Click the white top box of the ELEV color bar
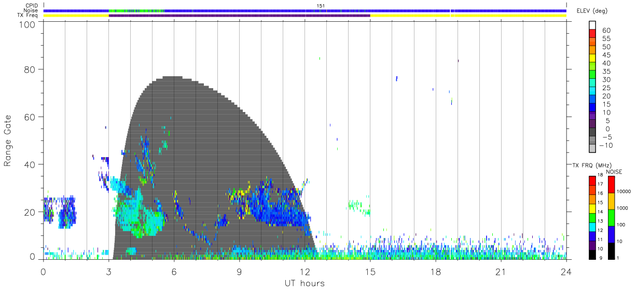The image size is (637, 294). click(x=593, y=24)
